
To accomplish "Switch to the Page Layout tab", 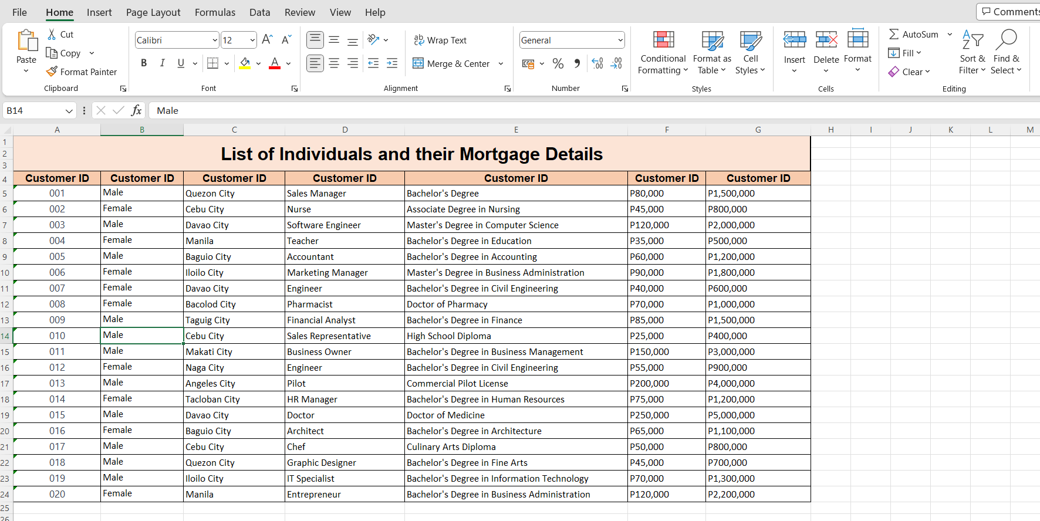I will (x=153, y=12).
